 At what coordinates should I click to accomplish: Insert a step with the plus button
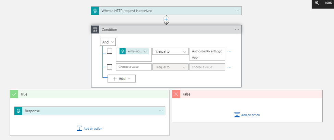[166, 19]
